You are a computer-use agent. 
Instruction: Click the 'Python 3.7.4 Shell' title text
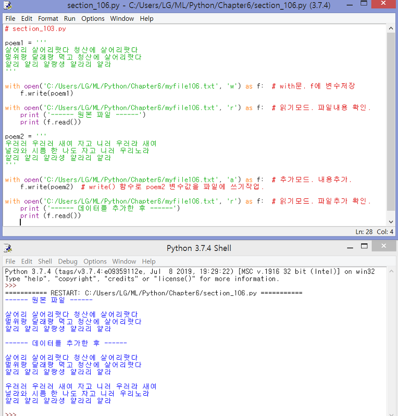[x=199, y=248]
